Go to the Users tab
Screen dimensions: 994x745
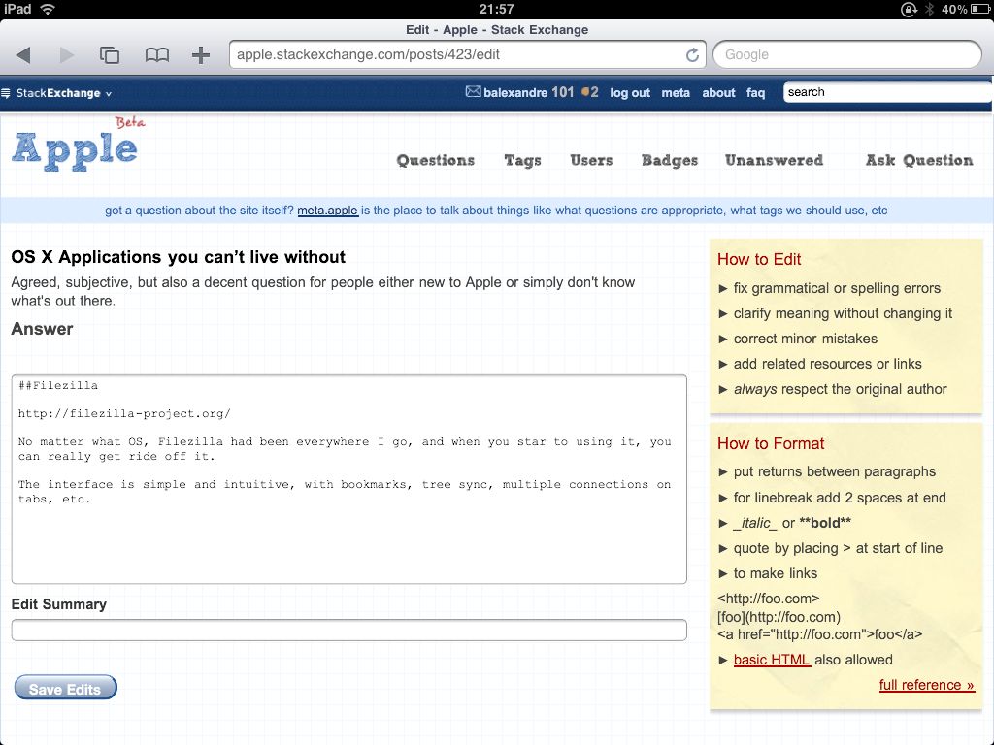[x=591, y=160]
